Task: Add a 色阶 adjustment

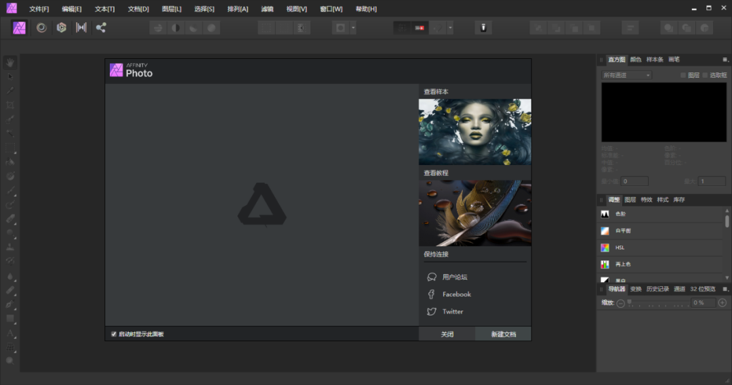Action: coord(661,214)
